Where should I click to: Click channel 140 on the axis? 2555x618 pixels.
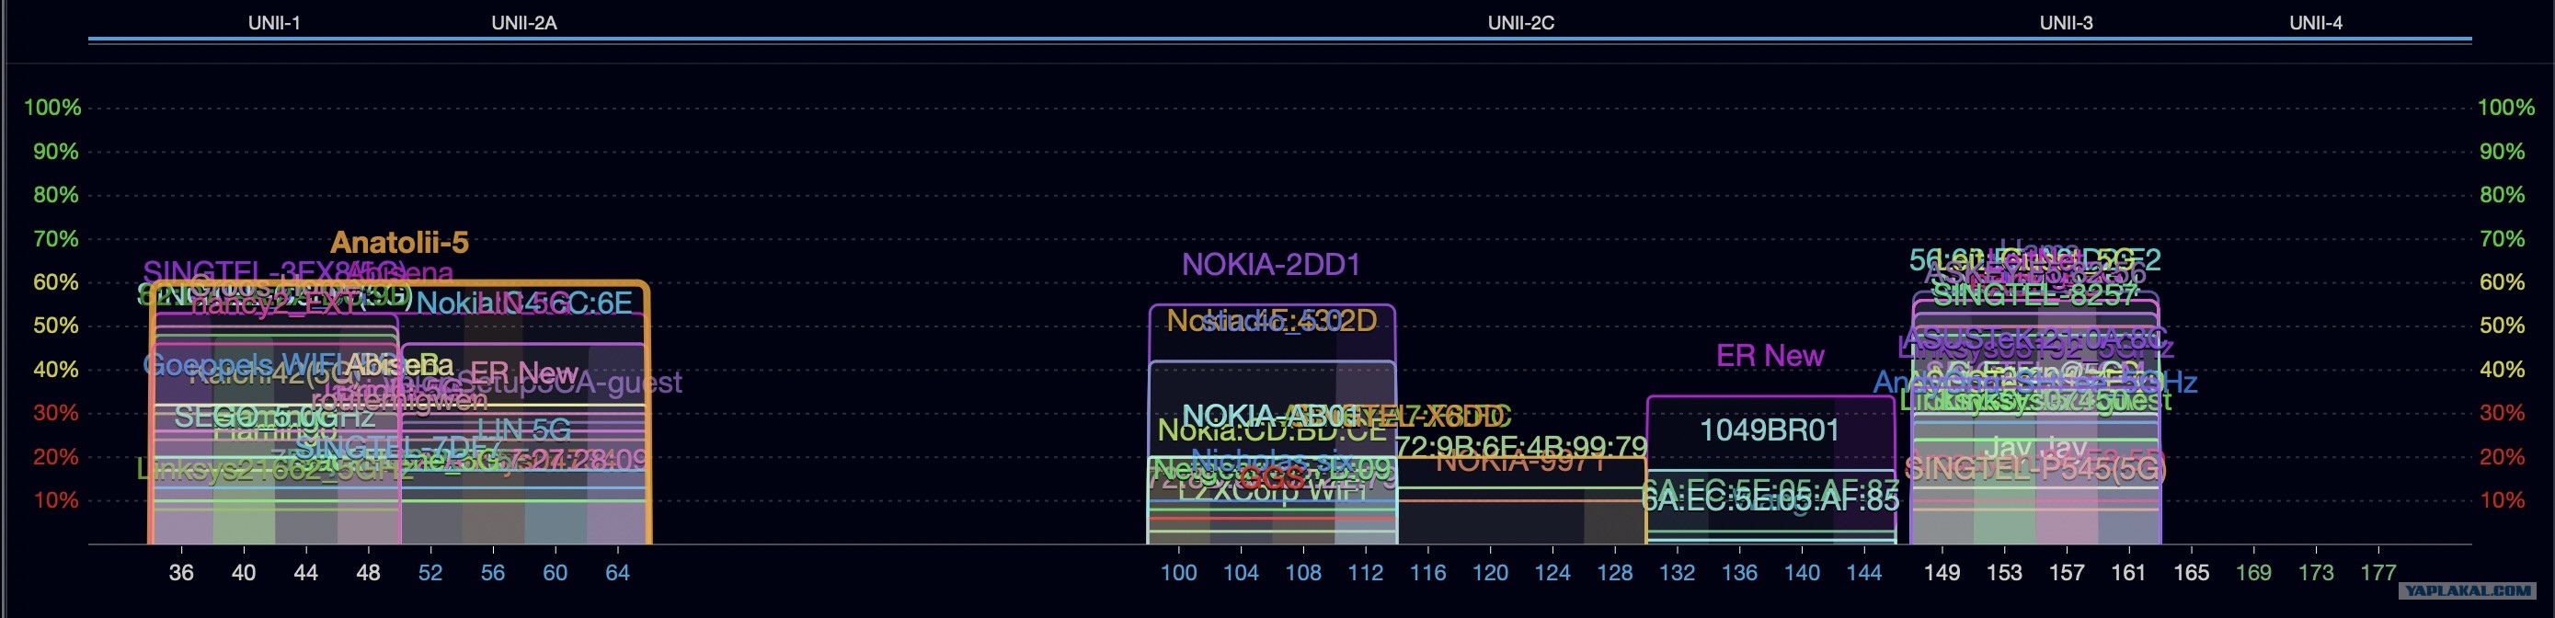point(1802,572)
